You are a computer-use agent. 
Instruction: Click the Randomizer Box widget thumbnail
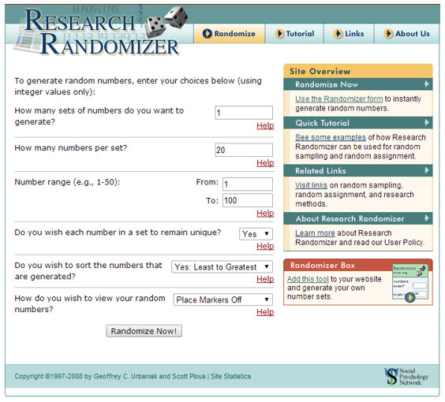(x=410, y=282)
